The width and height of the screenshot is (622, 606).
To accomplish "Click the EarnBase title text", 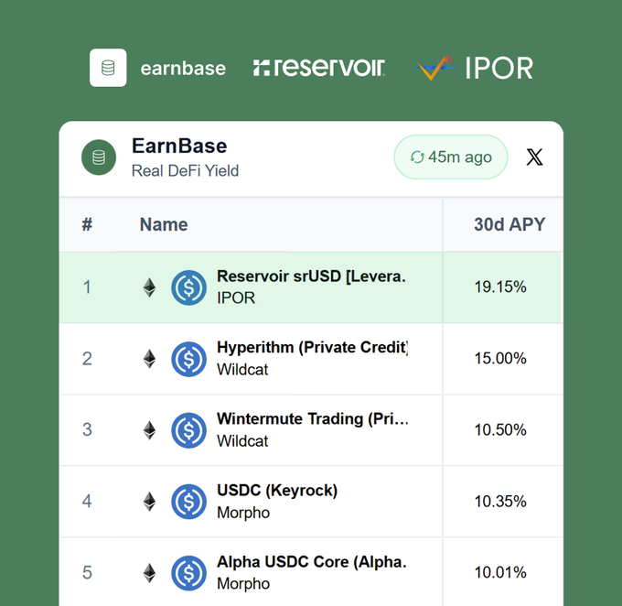I will point(179,146).
